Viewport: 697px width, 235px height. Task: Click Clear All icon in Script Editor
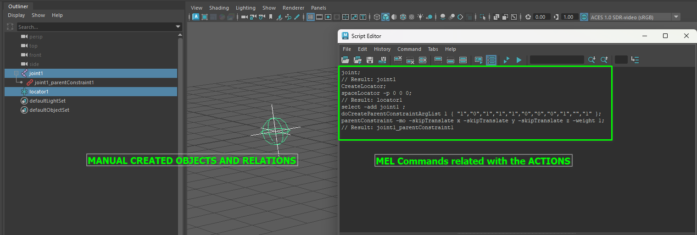[x=423, y=60]
